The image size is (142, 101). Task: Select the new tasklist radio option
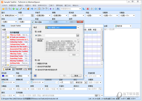pyautogui.click(x=36, y=63)
